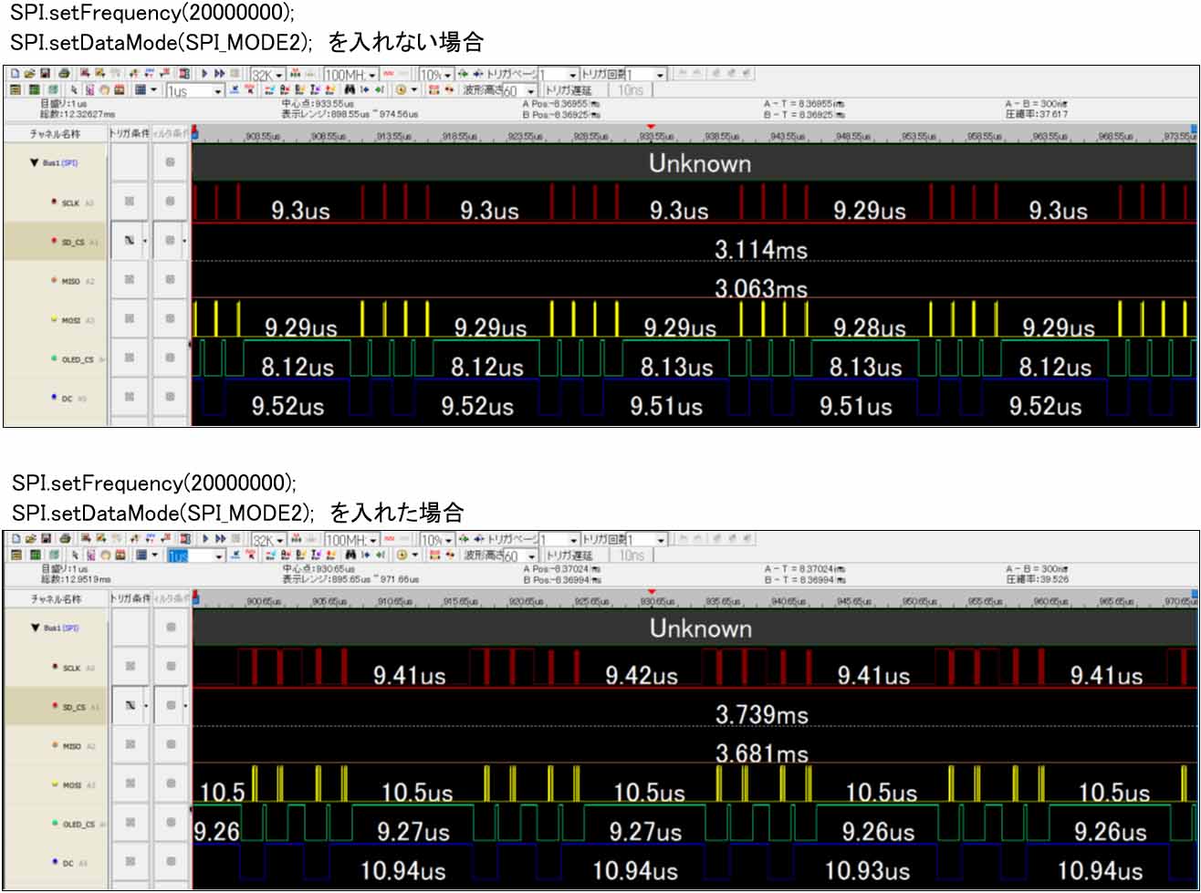This screenshot has height=893, width=1201.
Task: Click the トリガ遅延 button in the lower window
Action: [x=568, y=556]
